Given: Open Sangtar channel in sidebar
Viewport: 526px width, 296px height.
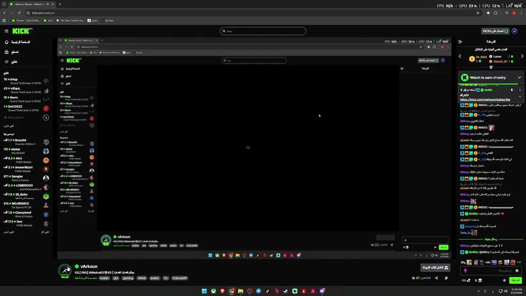Looking at the screenshot, I should tap(25, 178).
